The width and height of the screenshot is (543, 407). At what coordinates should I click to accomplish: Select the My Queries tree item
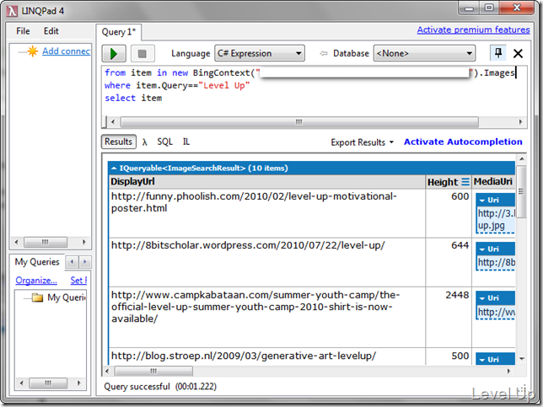(66, 297)
